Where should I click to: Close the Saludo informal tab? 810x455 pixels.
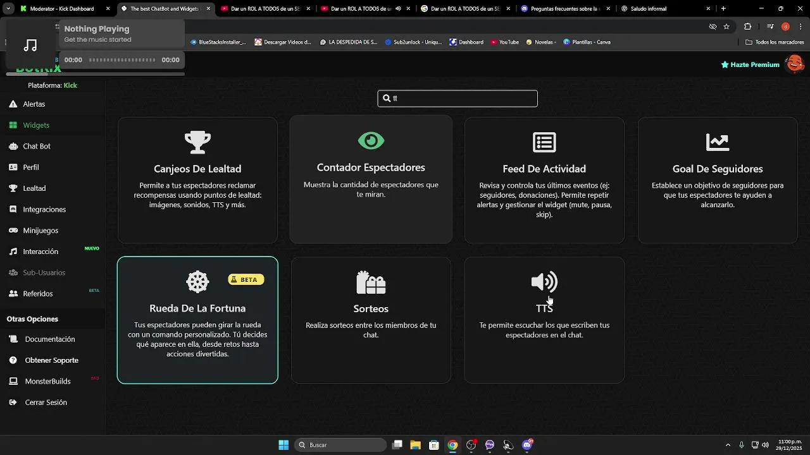point(707,9)
